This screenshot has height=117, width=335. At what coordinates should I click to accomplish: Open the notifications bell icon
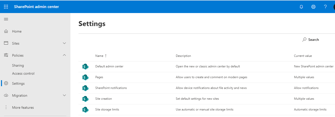301,7
